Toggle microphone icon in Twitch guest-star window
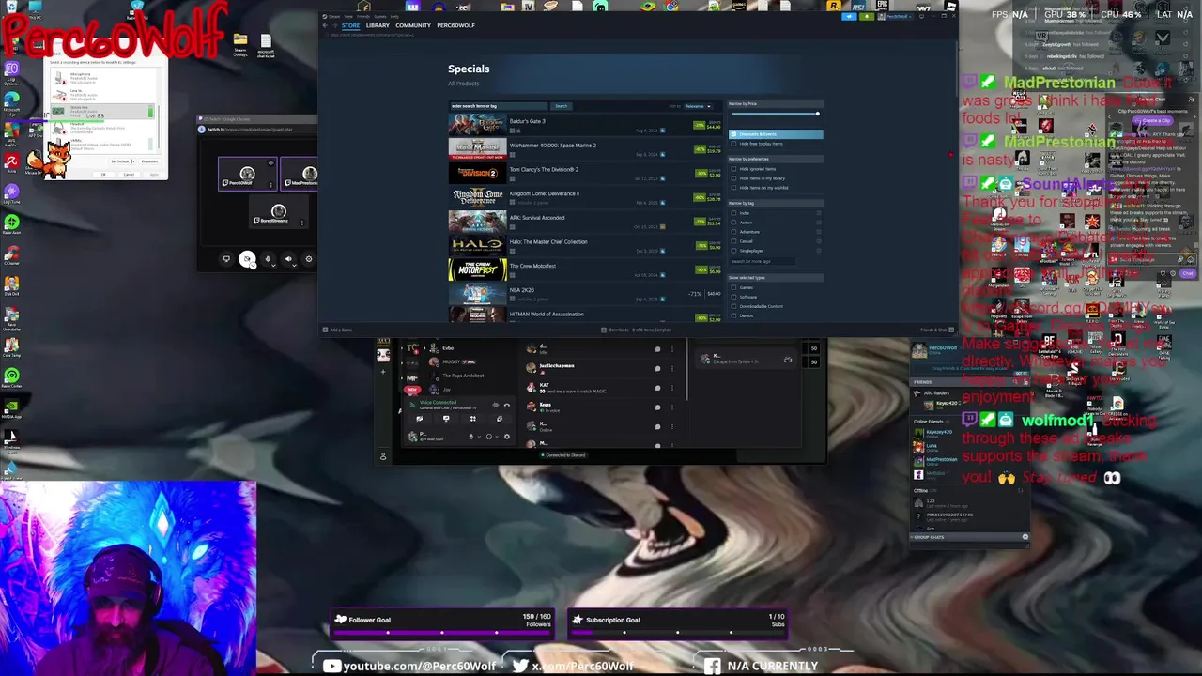Screen dimensions: 1202x676 pos(268,259)
